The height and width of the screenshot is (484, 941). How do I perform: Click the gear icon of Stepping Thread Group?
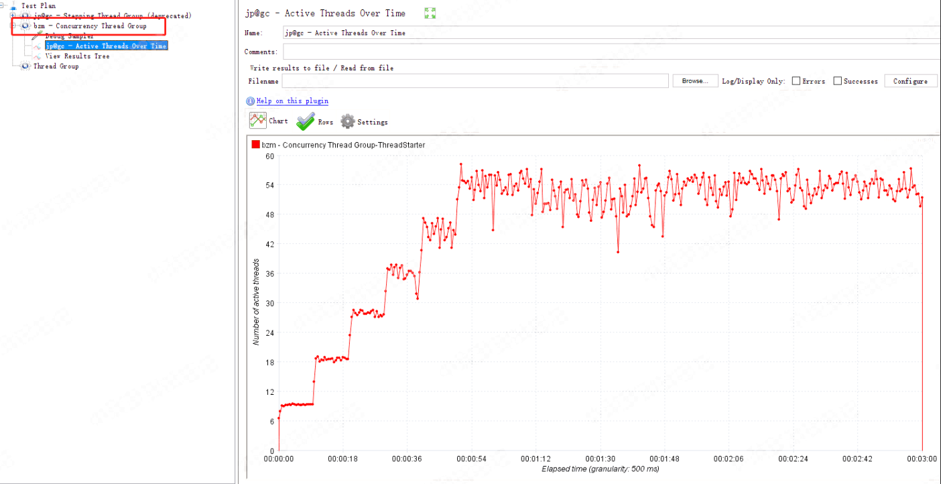[x=25, y=15]
